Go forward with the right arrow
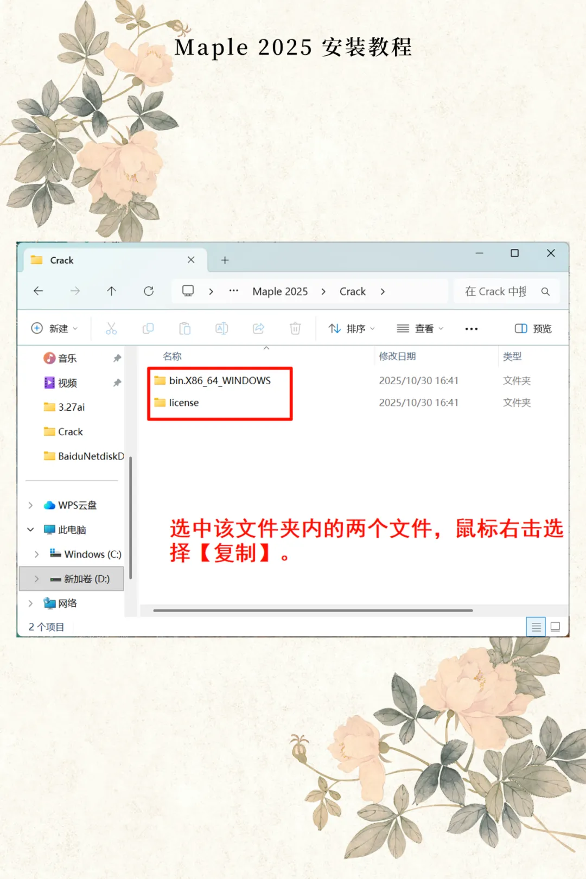586x879 pixels. pos(75,291)
